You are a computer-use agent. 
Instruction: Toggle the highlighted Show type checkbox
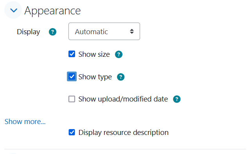(x=72, y=77)
